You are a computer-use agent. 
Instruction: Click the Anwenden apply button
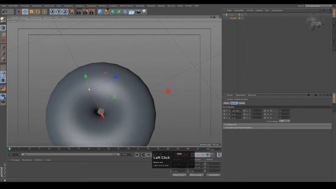214,175
